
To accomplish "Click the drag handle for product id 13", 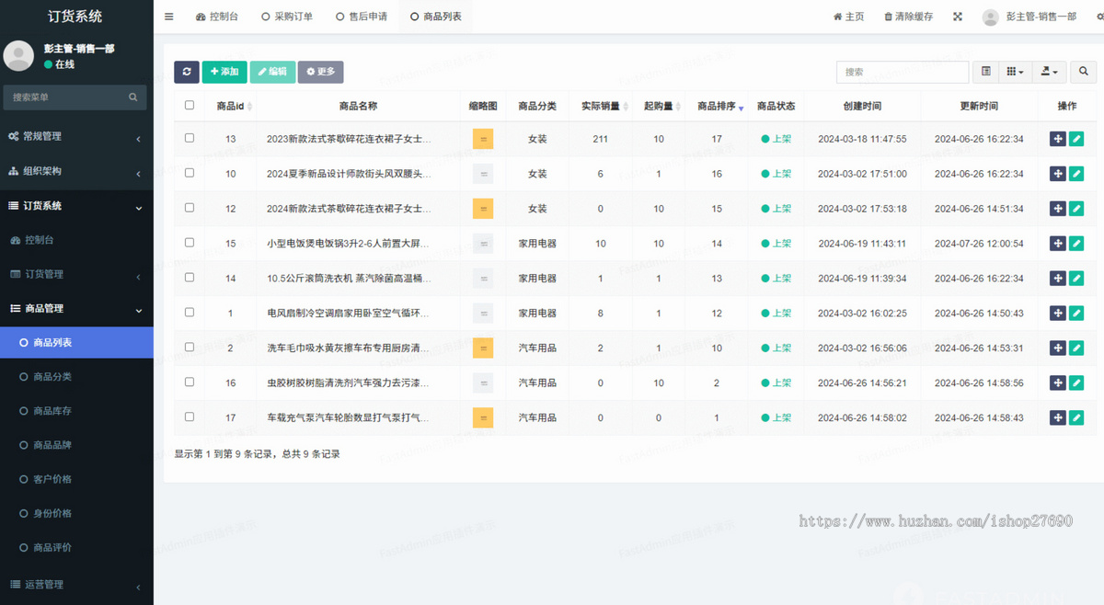I will [x=1058, y=139].
